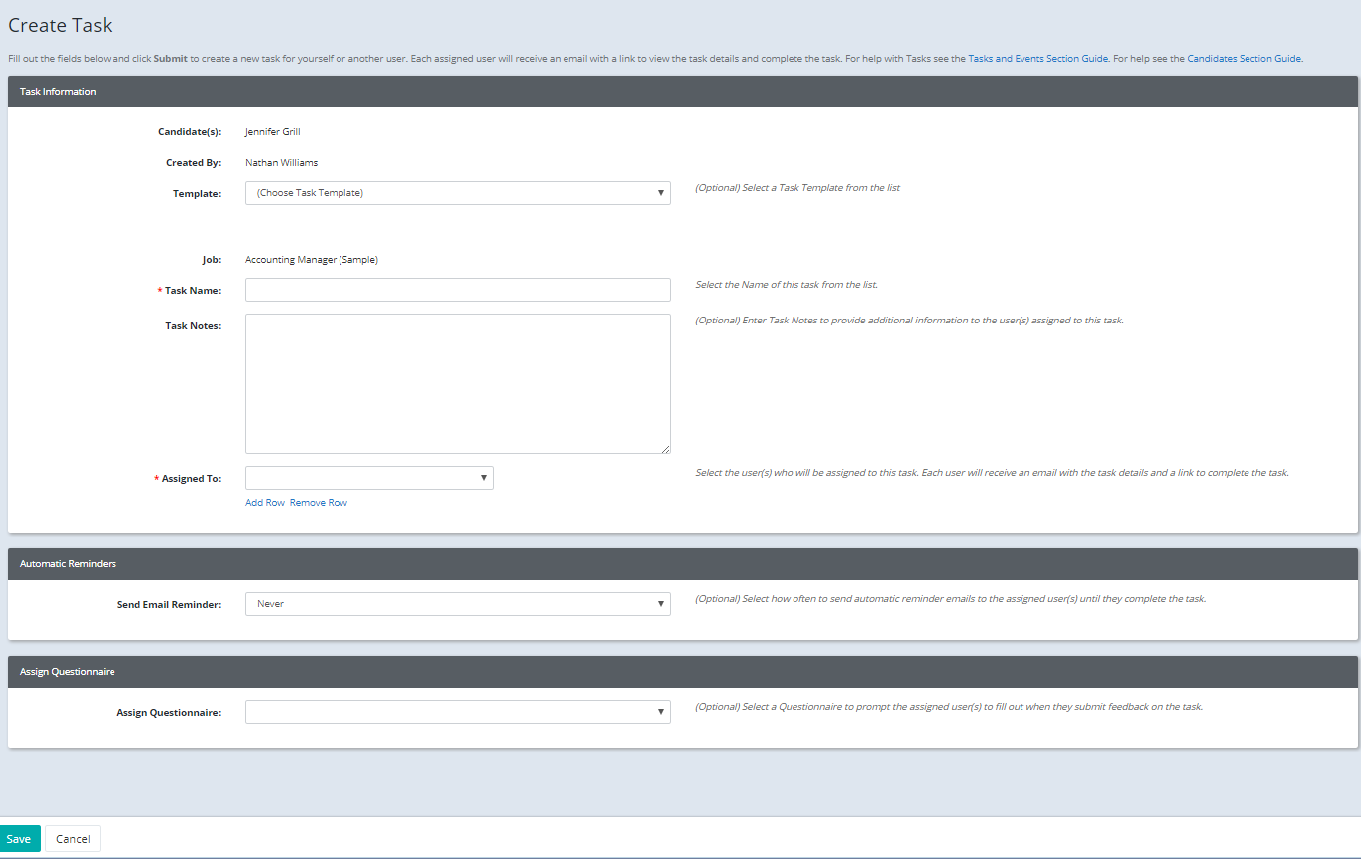This screenshot has height=859, width=1361.
Task: Click the Assign Questionnaire section header bar
Action: (67, 672)
